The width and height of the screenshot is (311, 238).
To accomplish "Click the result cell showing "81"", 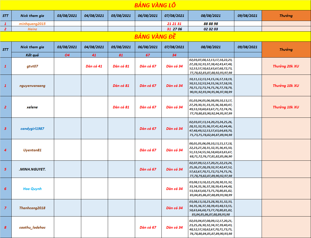I will 121,55.
